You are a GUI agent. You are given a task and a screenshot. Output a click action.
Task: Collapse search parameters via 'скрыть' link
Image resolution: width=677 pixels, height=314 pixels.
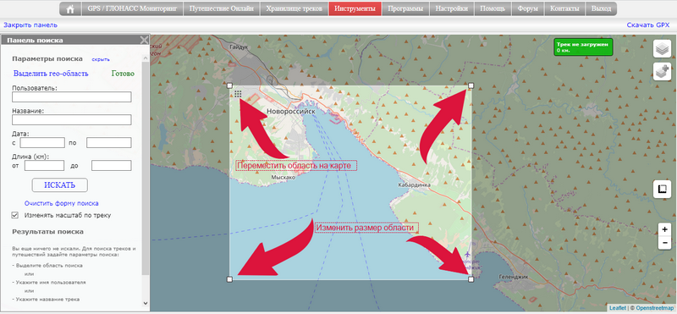(x=101, y=59)
